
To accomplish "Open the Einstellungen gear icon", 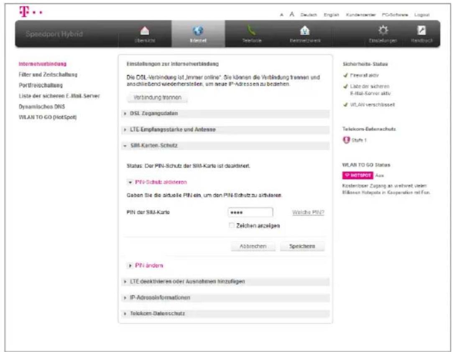I will pyautogui.click(x=383, y=30).
